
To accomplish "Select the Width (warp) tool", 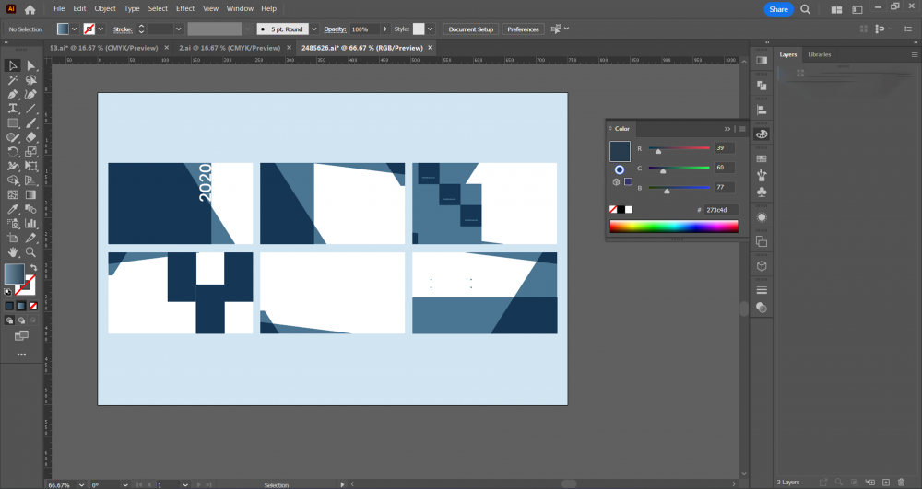I will tap(12, 166).
